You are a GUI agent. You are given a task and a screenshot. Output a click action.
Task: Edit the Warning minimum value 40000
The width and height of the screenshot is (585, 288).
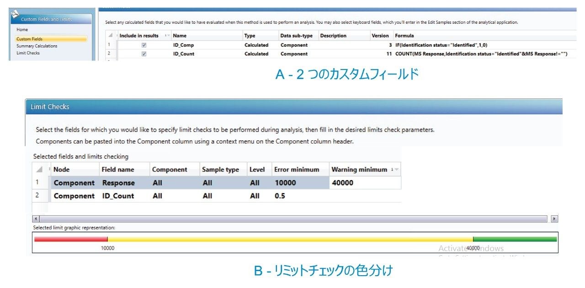tap(365, 183)
